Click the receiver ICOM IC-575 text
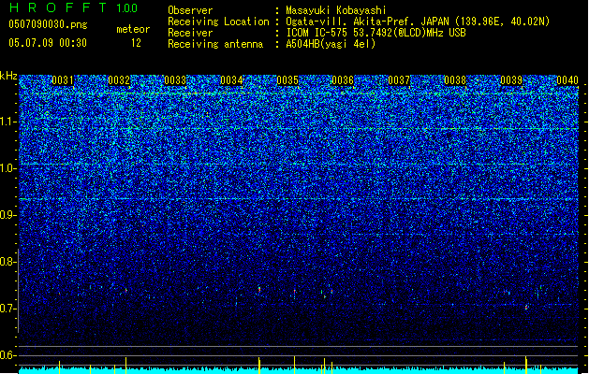 tap(375, 33)
